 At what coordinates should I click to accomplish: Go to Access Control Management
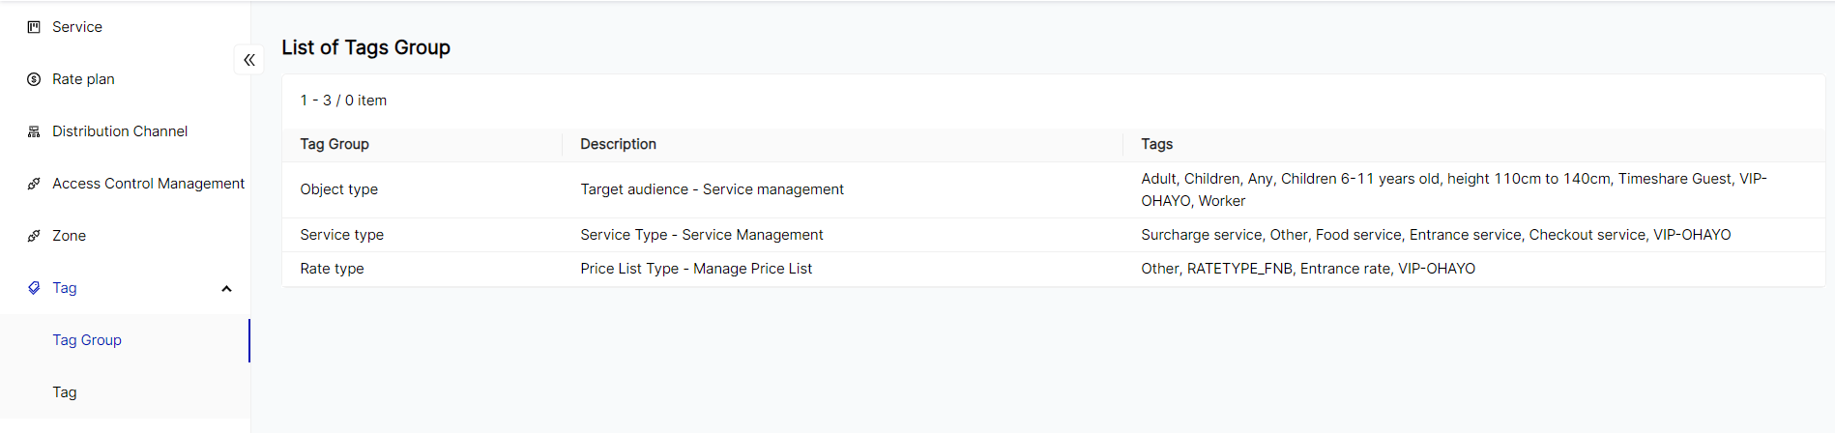tap(148, 184)
